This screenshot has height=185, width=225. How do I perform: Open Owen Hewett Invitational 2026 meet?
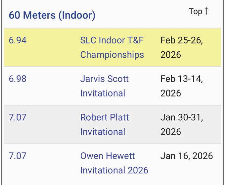[114, 163]
